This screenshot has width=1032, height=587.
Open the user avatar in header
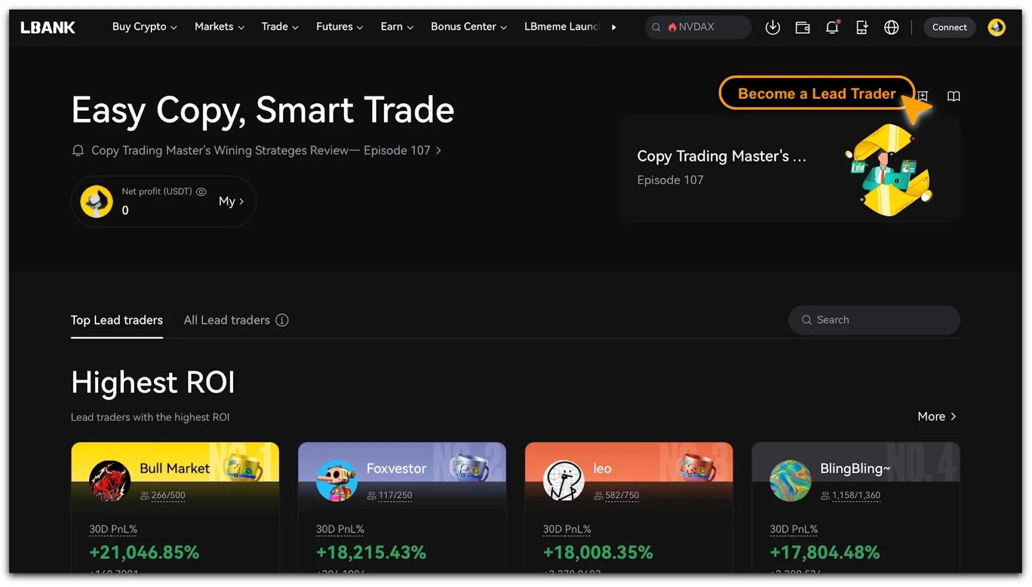click(x=996, y=27)
